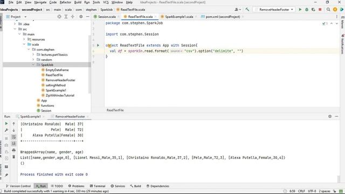
Task: Collapse the main folder
Action: tap(19, 34)
